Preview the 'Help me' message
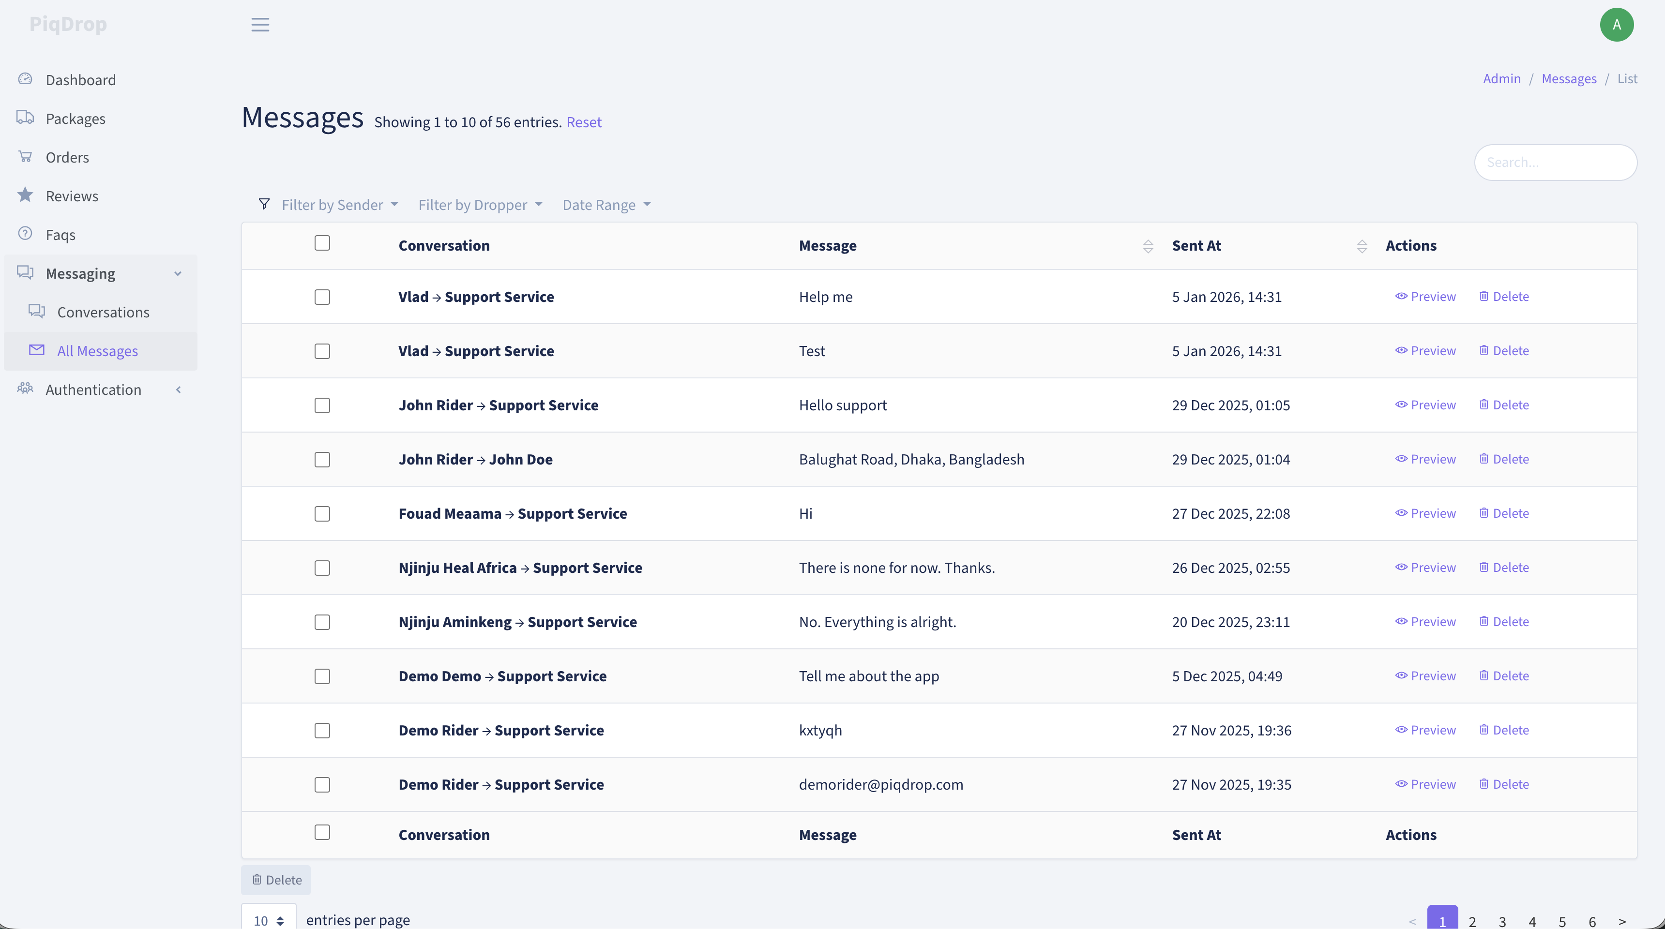Screen dimensions: 1665x929 (1425, 297)
